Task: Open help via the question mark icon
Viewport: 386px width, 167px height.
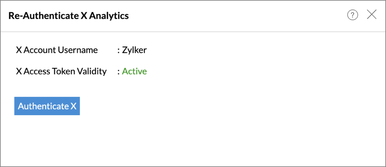Action: pos(352,15)
